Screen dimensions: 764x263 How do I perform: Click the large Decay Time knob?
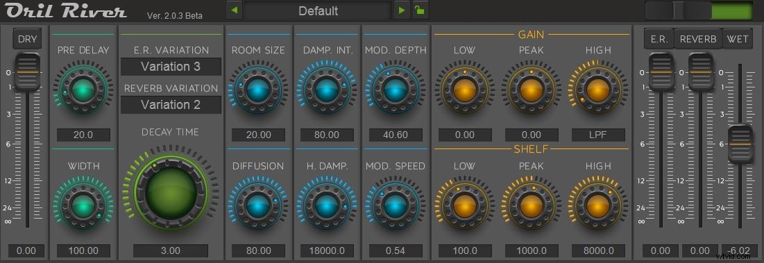coord(171,192)
